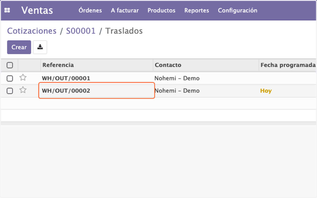Tick the select-all checkbox in the header

coord(10,65)
